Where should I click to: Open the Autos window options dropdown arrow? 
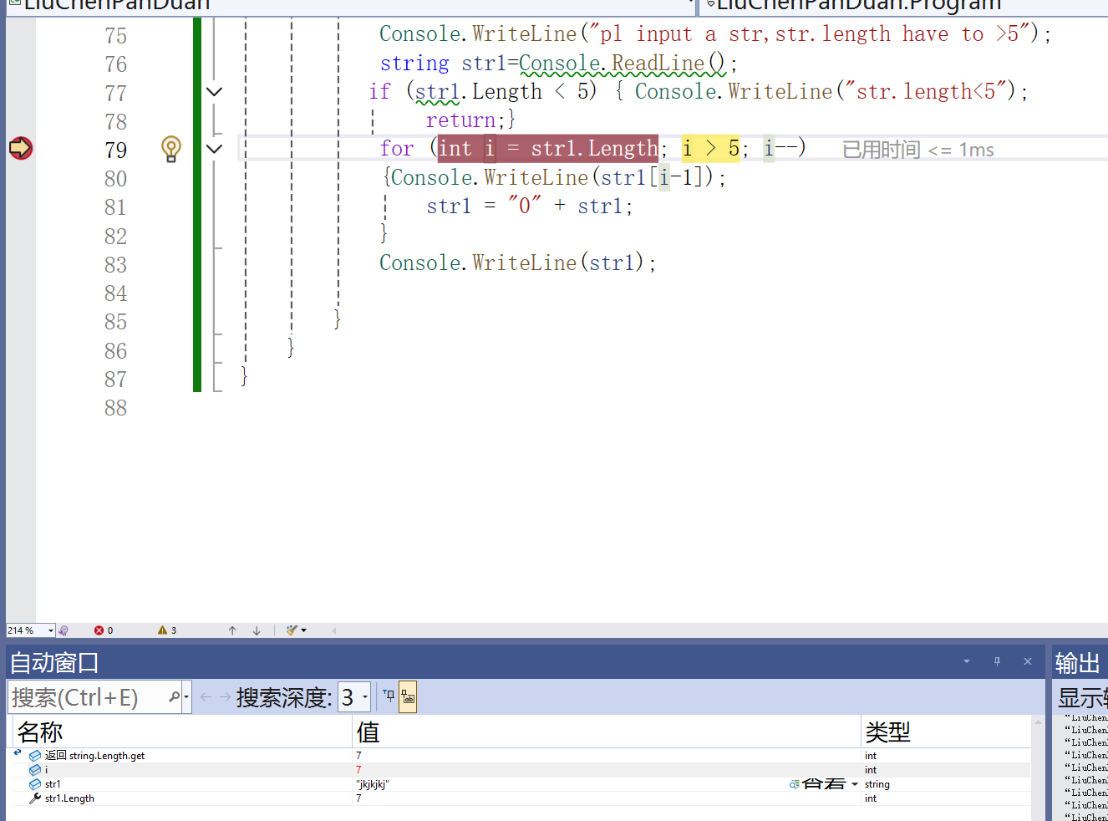tap(967, 661)
